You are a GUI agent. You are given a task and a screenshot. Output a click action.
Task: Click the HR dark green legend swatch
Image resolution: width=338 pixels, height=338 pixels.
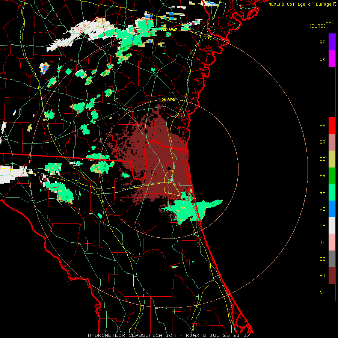(332, 176)
